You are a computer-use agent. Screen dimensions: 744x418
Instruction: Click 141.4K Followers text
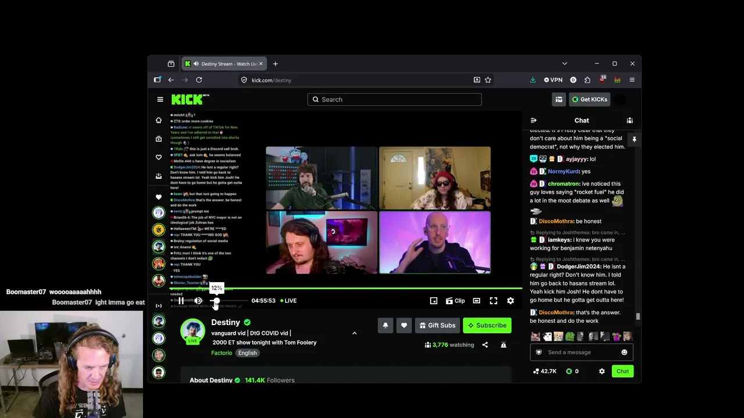[270, 380]
